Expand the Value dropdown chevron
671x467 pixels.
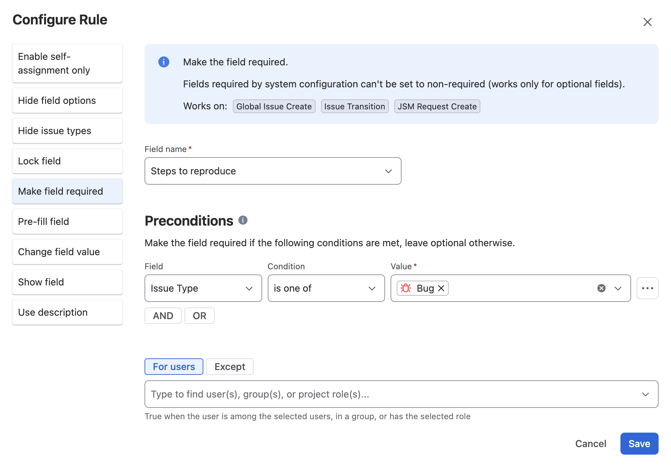618,288
